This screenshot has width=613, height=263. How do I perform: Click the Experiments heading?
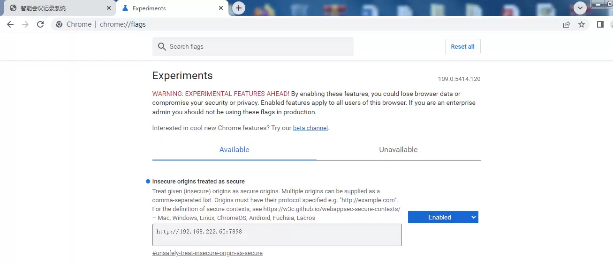tap(182, 76)
